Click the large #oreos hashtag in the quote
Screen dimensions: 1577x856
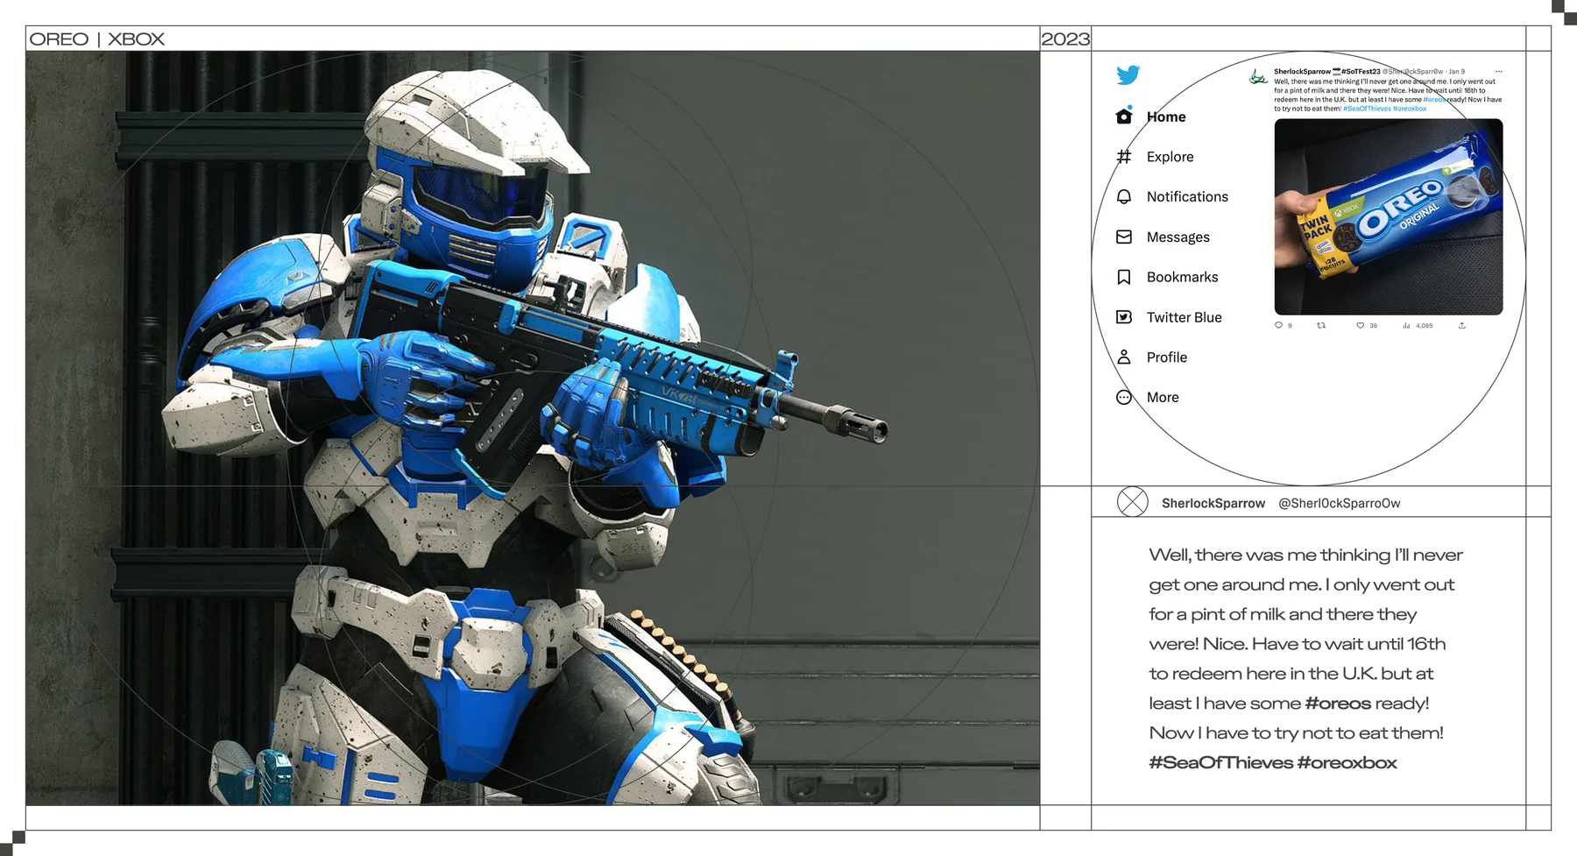coord(1338,703)
